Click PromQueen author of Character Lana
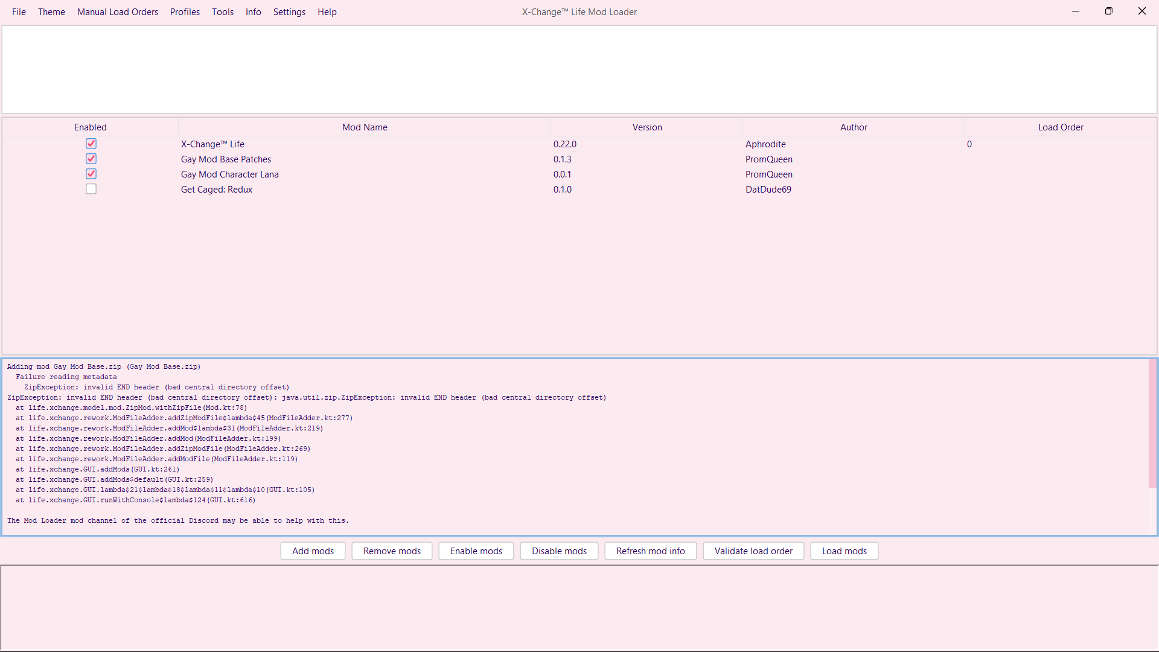This screenshot has width=1159, height=652. 768,174
